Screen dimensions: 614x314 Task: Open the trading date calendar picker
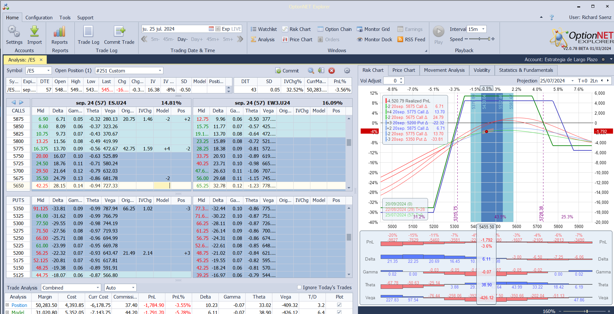point(211,29)
